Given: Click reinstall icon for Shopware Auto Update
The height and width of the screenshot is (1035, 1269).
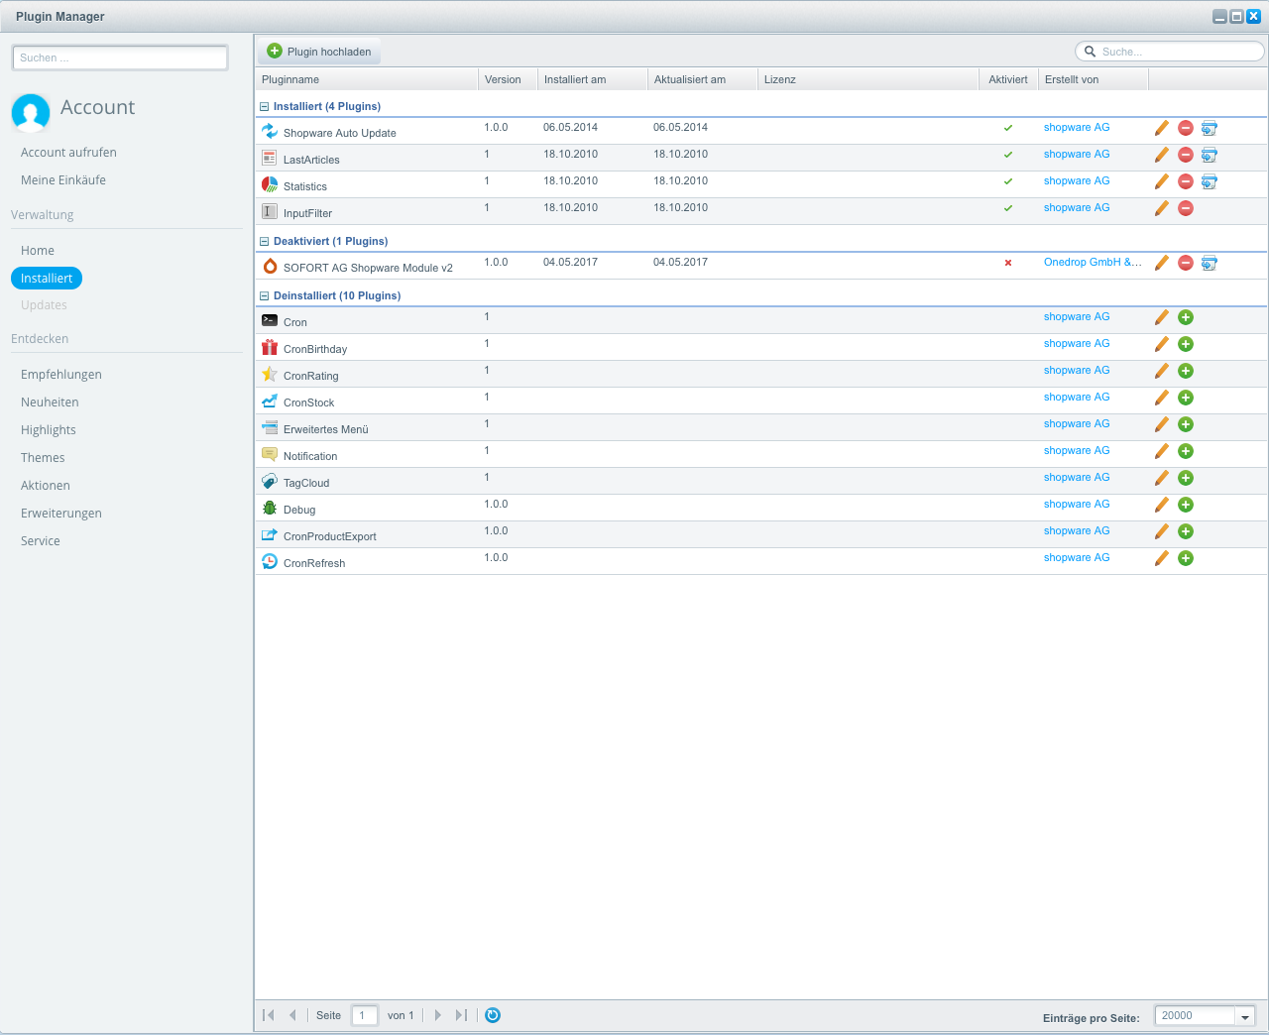Looking at the screenshot, I should (x=1209, y=128).
